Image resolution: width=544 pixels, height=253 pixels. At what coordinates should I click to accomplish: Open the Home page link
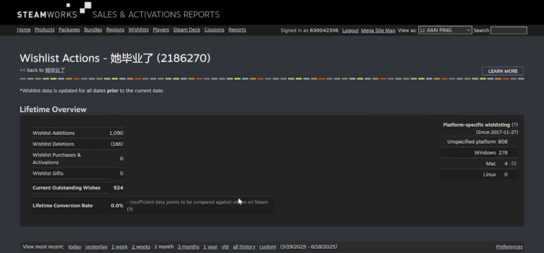pos(24,30)
